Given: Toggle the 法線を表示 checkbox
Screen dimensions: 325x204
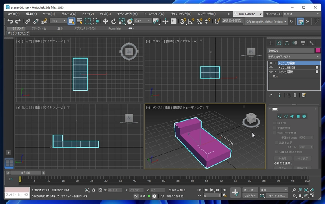Looking at the screenshot, I should (x=276, y=143).
